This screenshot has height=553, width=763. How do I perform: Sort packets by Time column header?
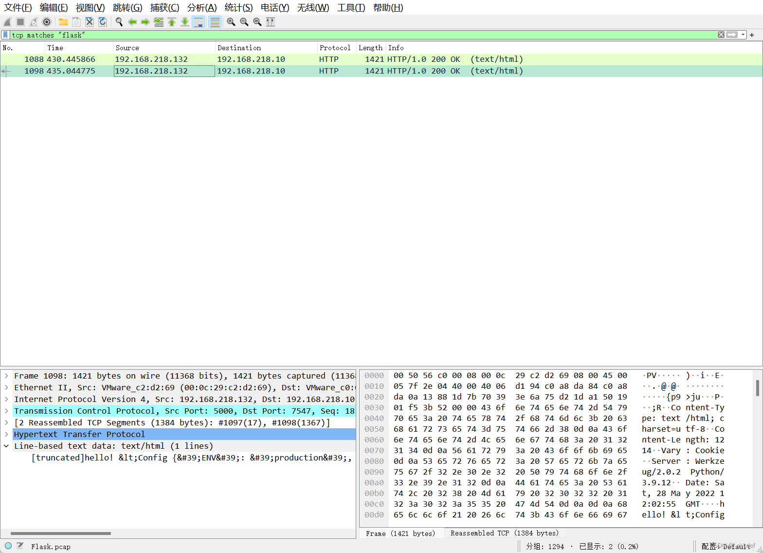[79, 48]
